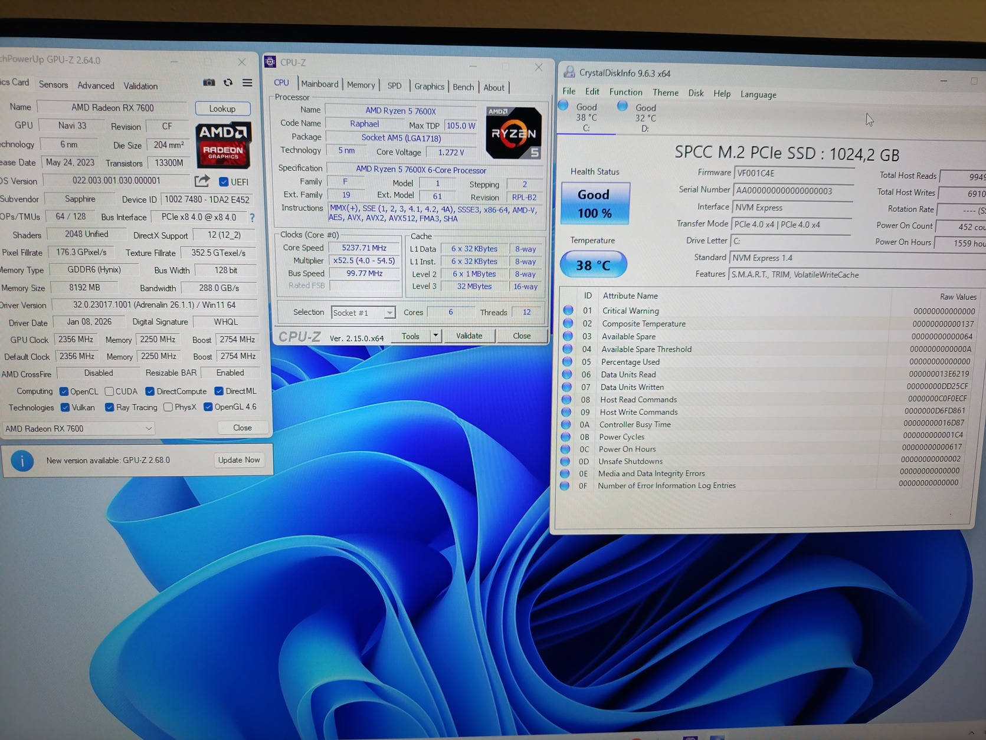
Task: Take a GPU-Z screenshot with the camera icon
Action: pyautogui.click(x=209, y=83)
